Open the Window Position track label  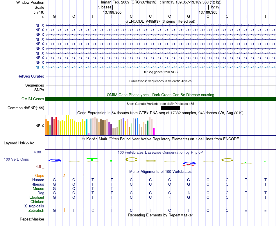tap(30, 2)
